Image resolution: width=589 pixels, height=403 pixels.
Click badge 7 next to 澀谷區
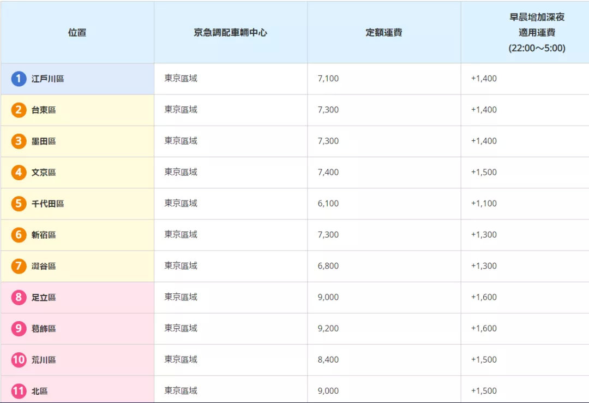(18, 265)
